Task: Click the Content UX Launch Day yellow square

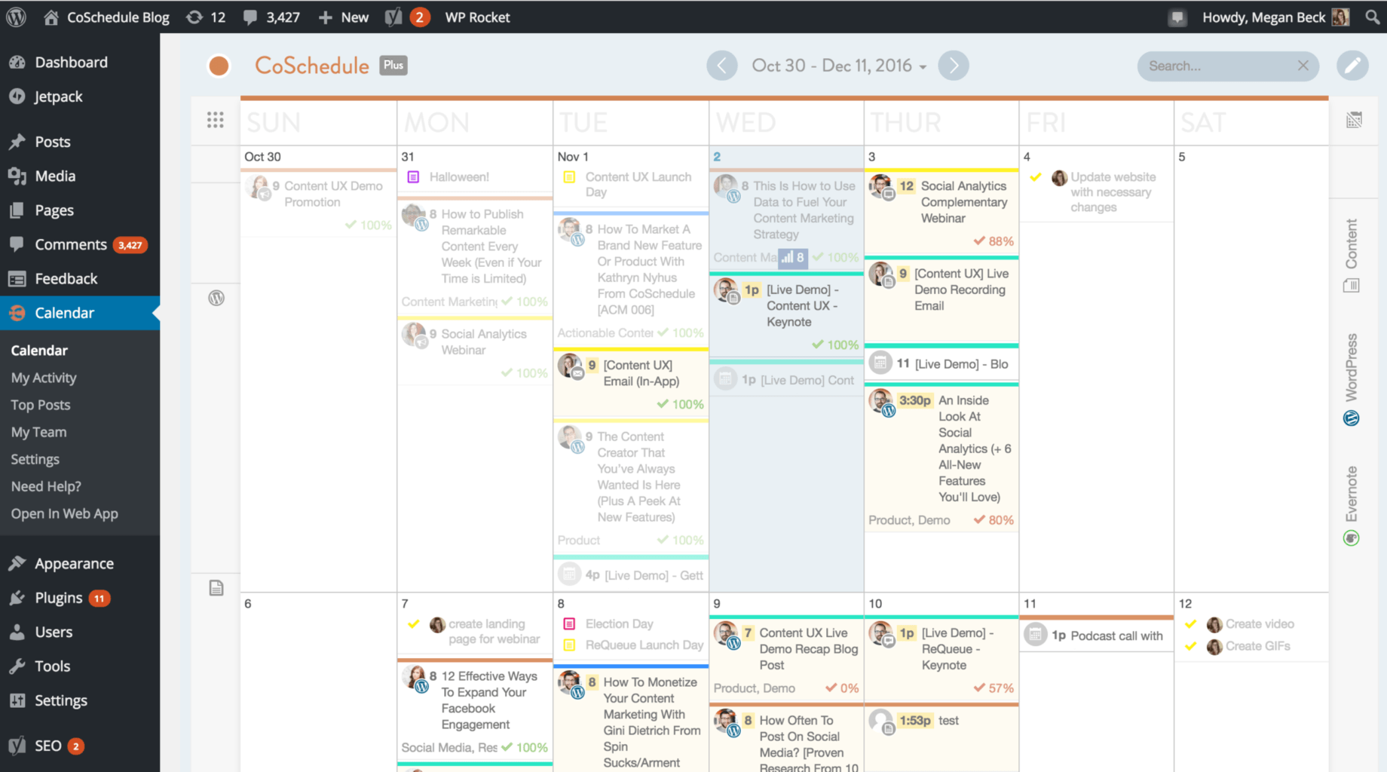Action: click(x=570, y=177)
